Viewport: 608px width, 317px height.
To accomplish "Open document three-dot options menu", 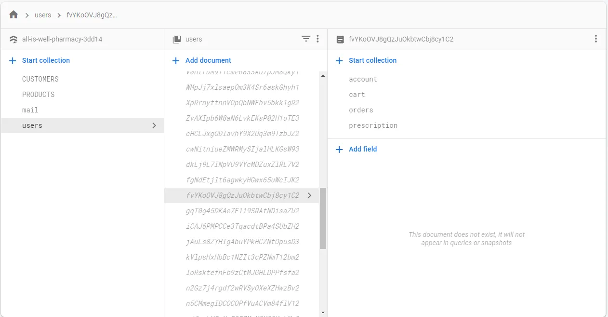I will tap(596, 39).
